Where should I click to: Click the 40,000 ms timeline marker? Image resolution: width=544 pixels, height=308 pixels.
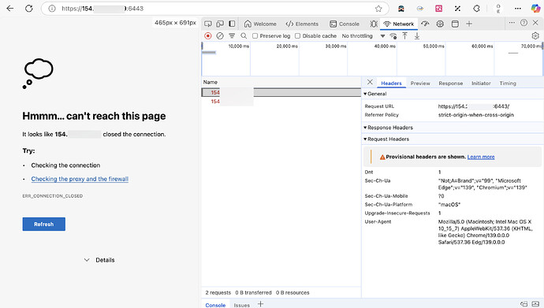point(385,46)
